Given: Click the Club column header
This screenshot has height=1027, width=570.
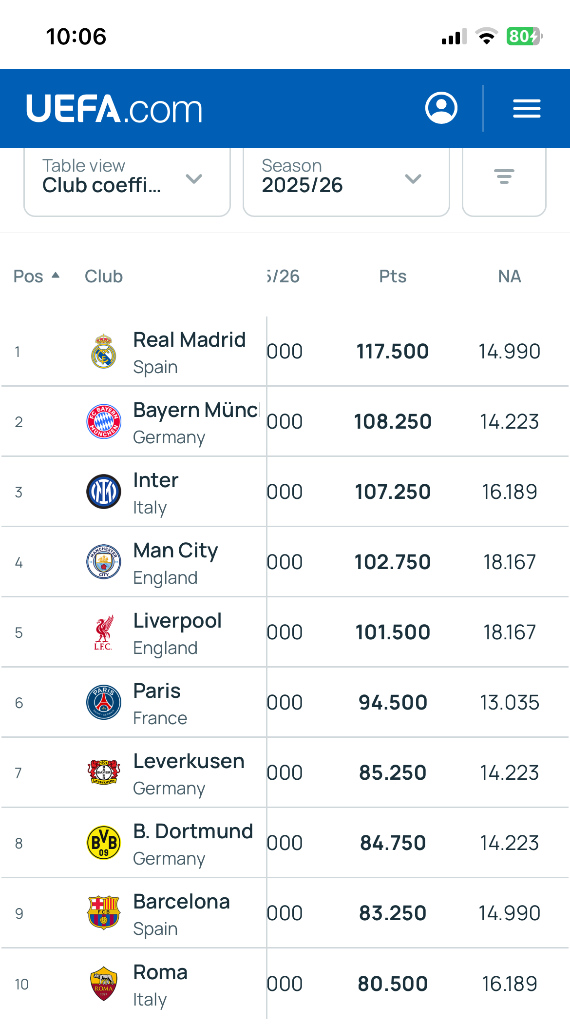Looking at the screenshot, I should coord(104,276).
